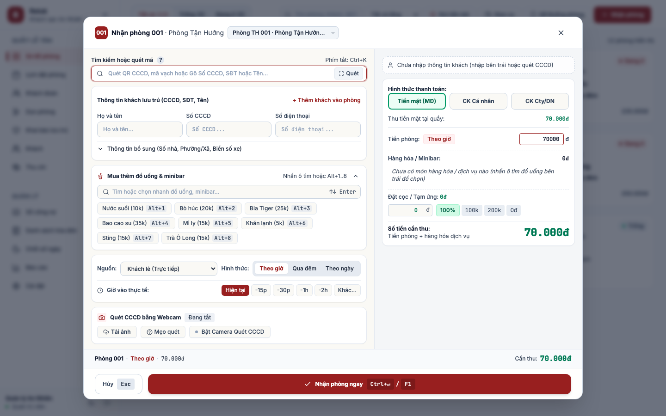Click the Tiền phòng amount field 70000
The image size is (666, 416).
point(541,139)
